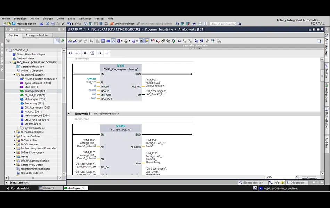The image size is (330, 208).
Task: Select DB_Stoerungen [DB2] data block
Action: pyautogui.click(x=37, y=107)
